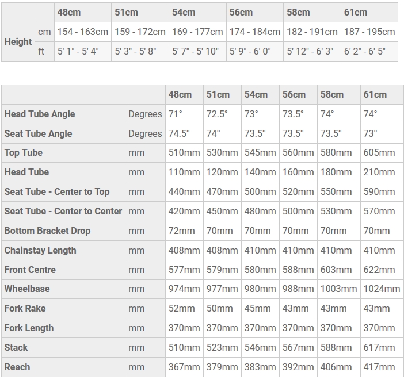This screenshot has height=380, width=404.
Task: Click the 54cm column header in height table
Action: [184, 12]
